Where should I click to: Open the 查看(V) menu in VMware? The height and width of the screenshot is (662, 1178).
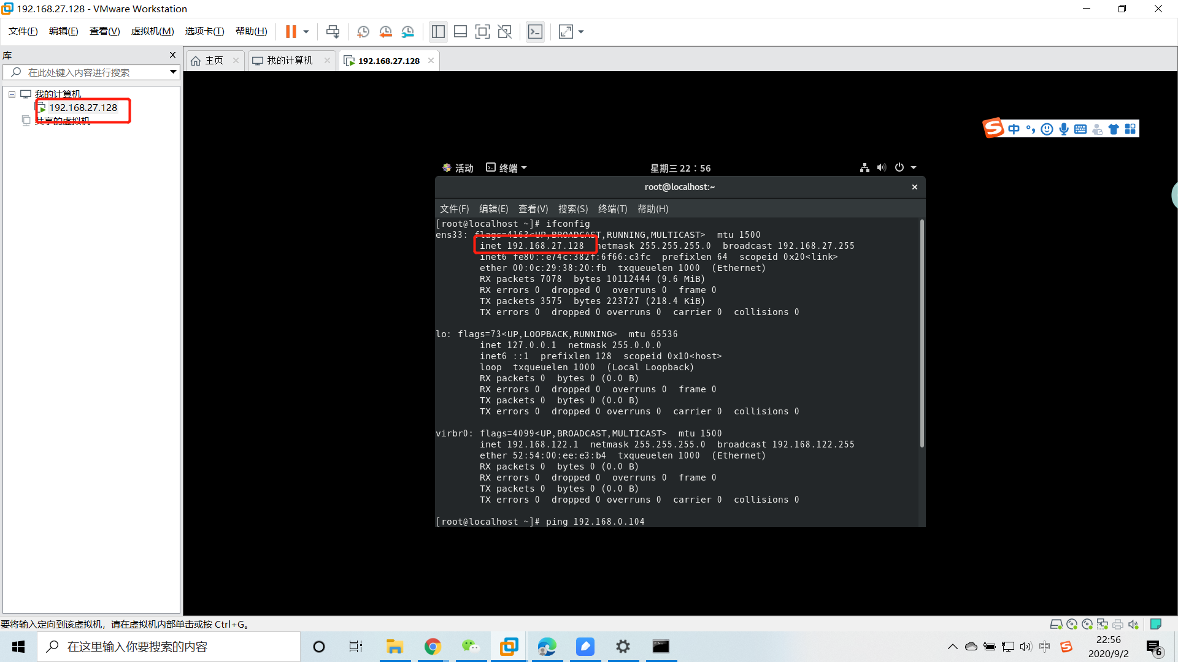point(104,31)
